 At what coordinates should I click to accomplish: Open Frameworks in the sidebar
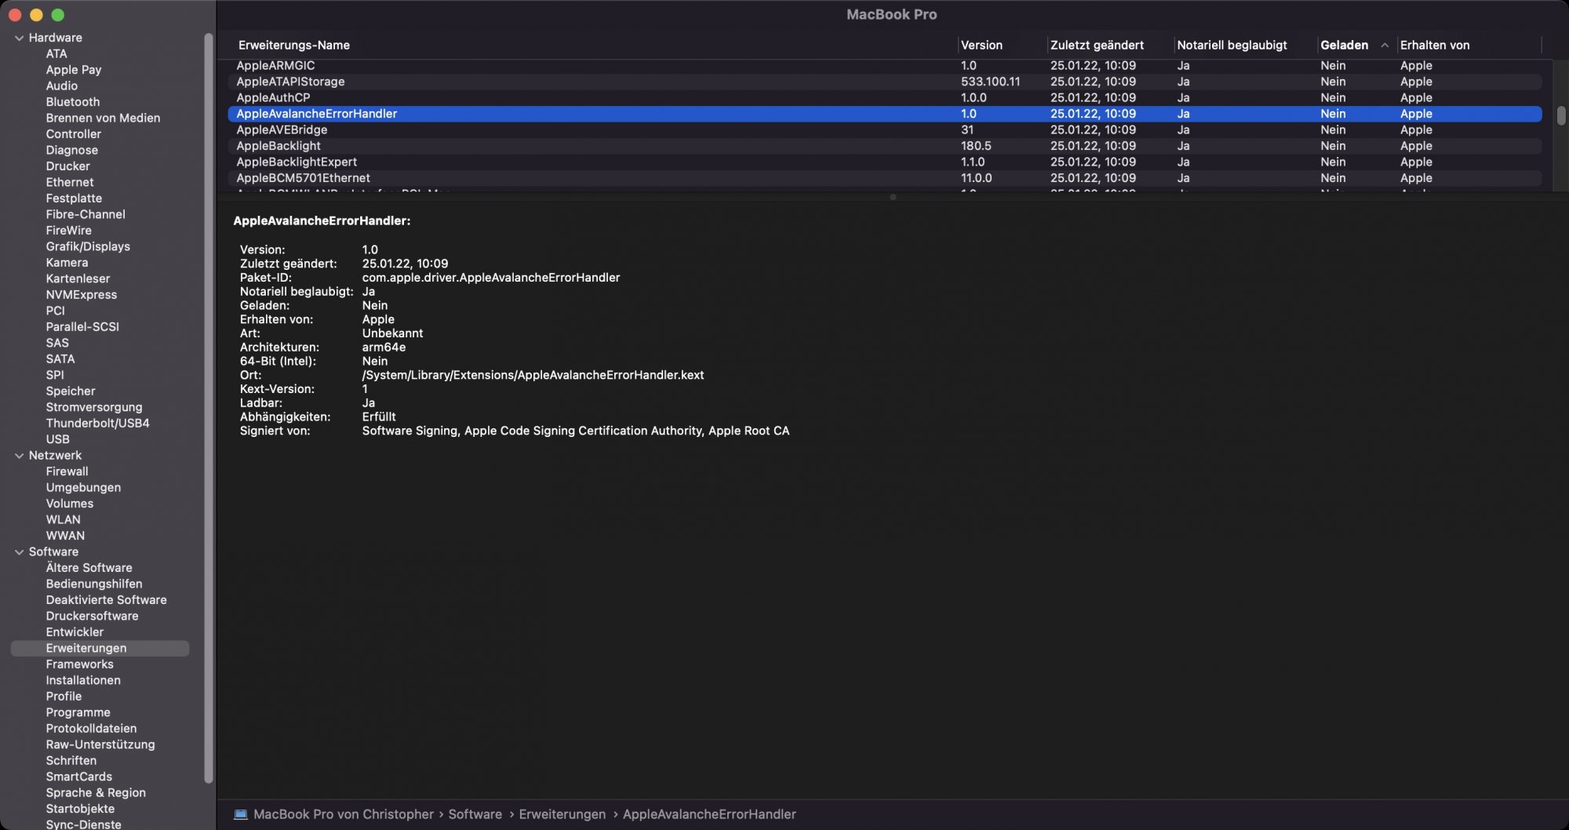[79, 665]
